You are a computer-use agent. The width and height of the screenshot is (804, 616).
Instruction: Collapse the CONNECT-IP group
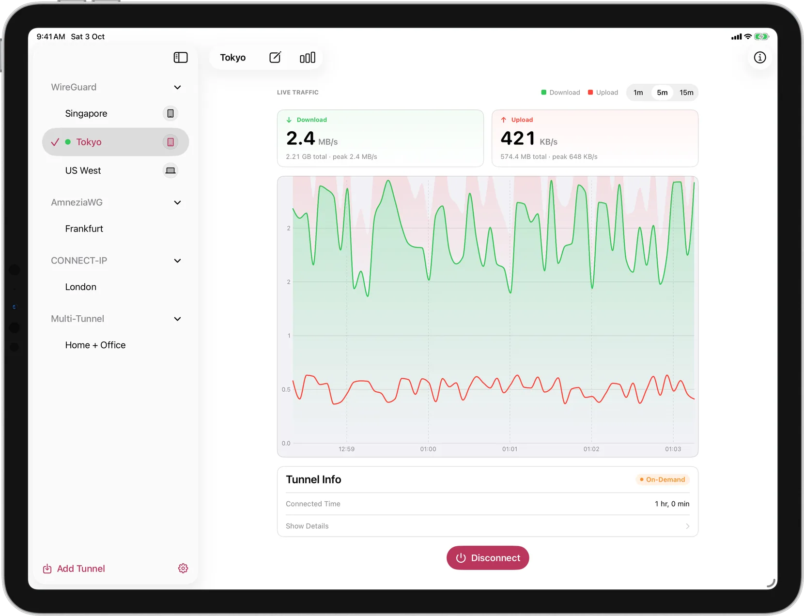click(x=177, y=261)
